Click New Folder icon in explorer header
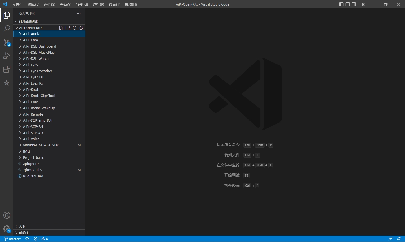Image resolution: width=405 pixels, height=242 pixels. pos(68,28)
